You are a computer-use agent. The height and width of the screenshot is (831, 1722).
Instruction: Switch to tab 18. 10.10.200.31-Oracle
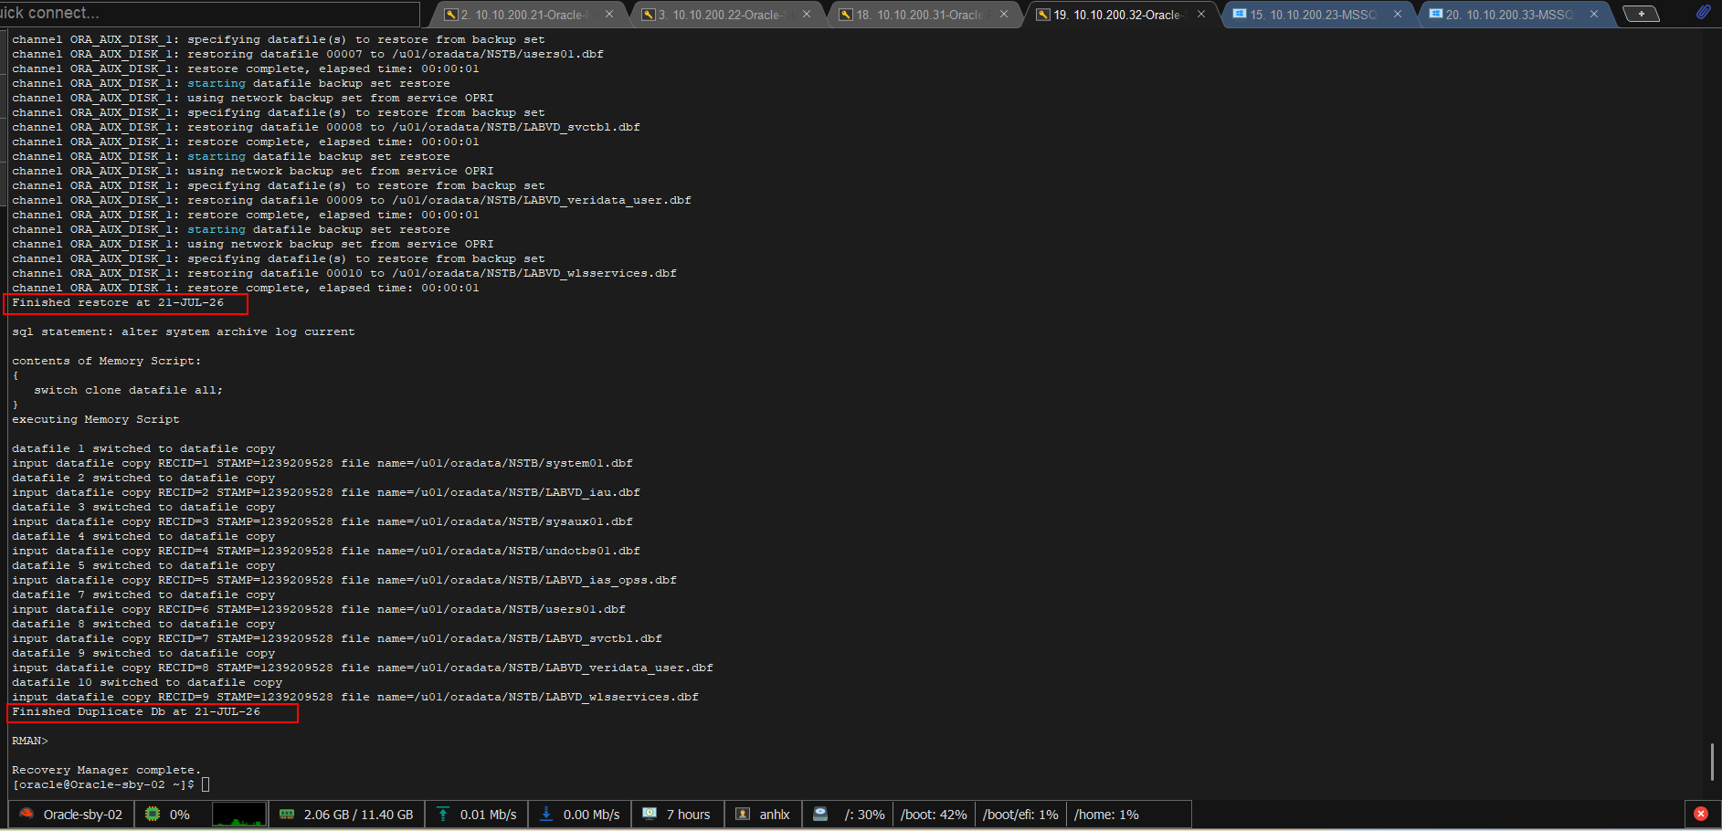tap(924, 15)
